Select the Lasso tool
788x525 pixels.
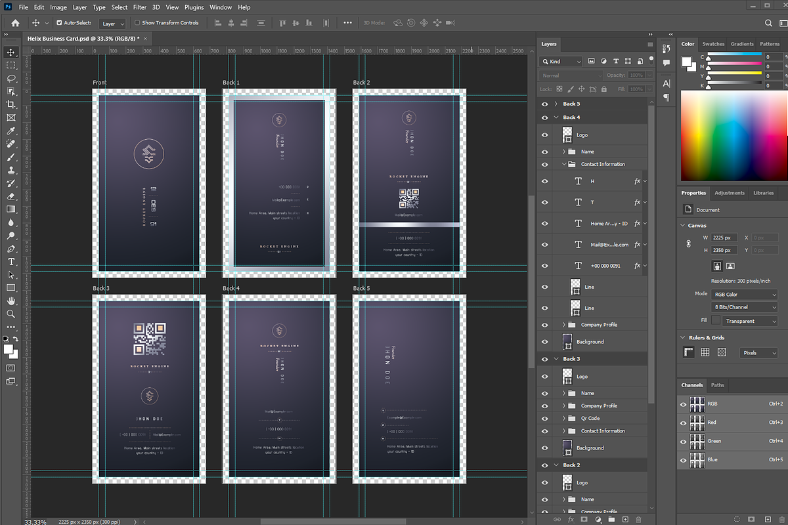click(11, 79)
